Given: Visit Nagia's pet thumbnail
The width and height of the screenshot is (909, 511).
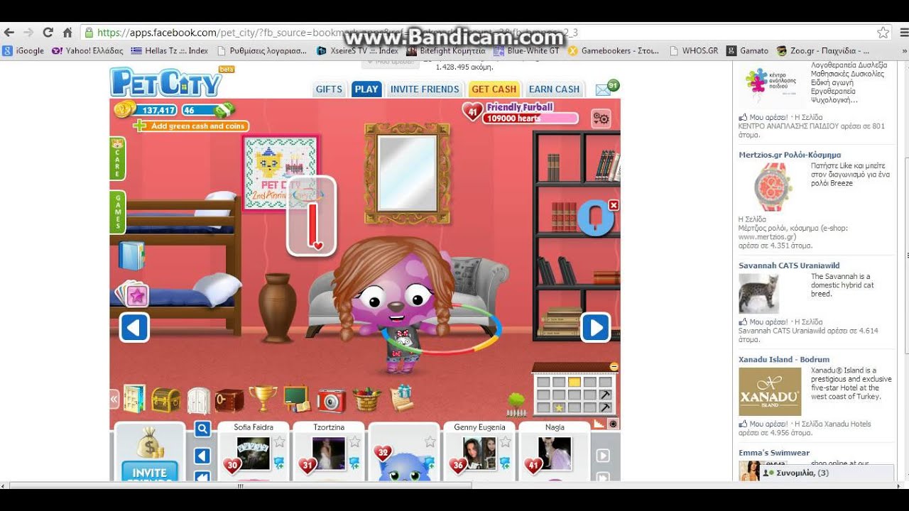Looking at the screenshot, I should [x=555, y=453].
